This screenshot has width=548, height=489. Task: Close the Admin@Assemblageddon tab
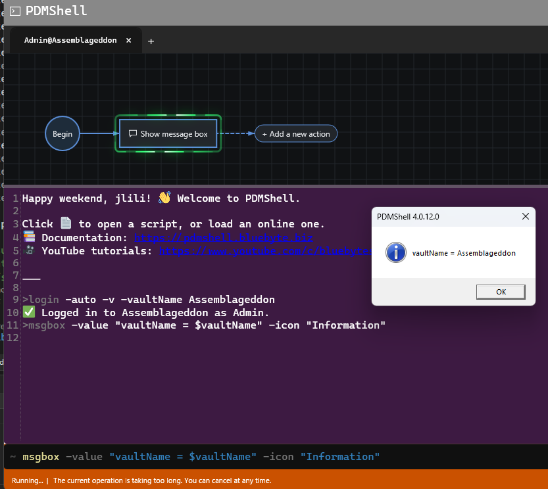[x=129, y=41]
